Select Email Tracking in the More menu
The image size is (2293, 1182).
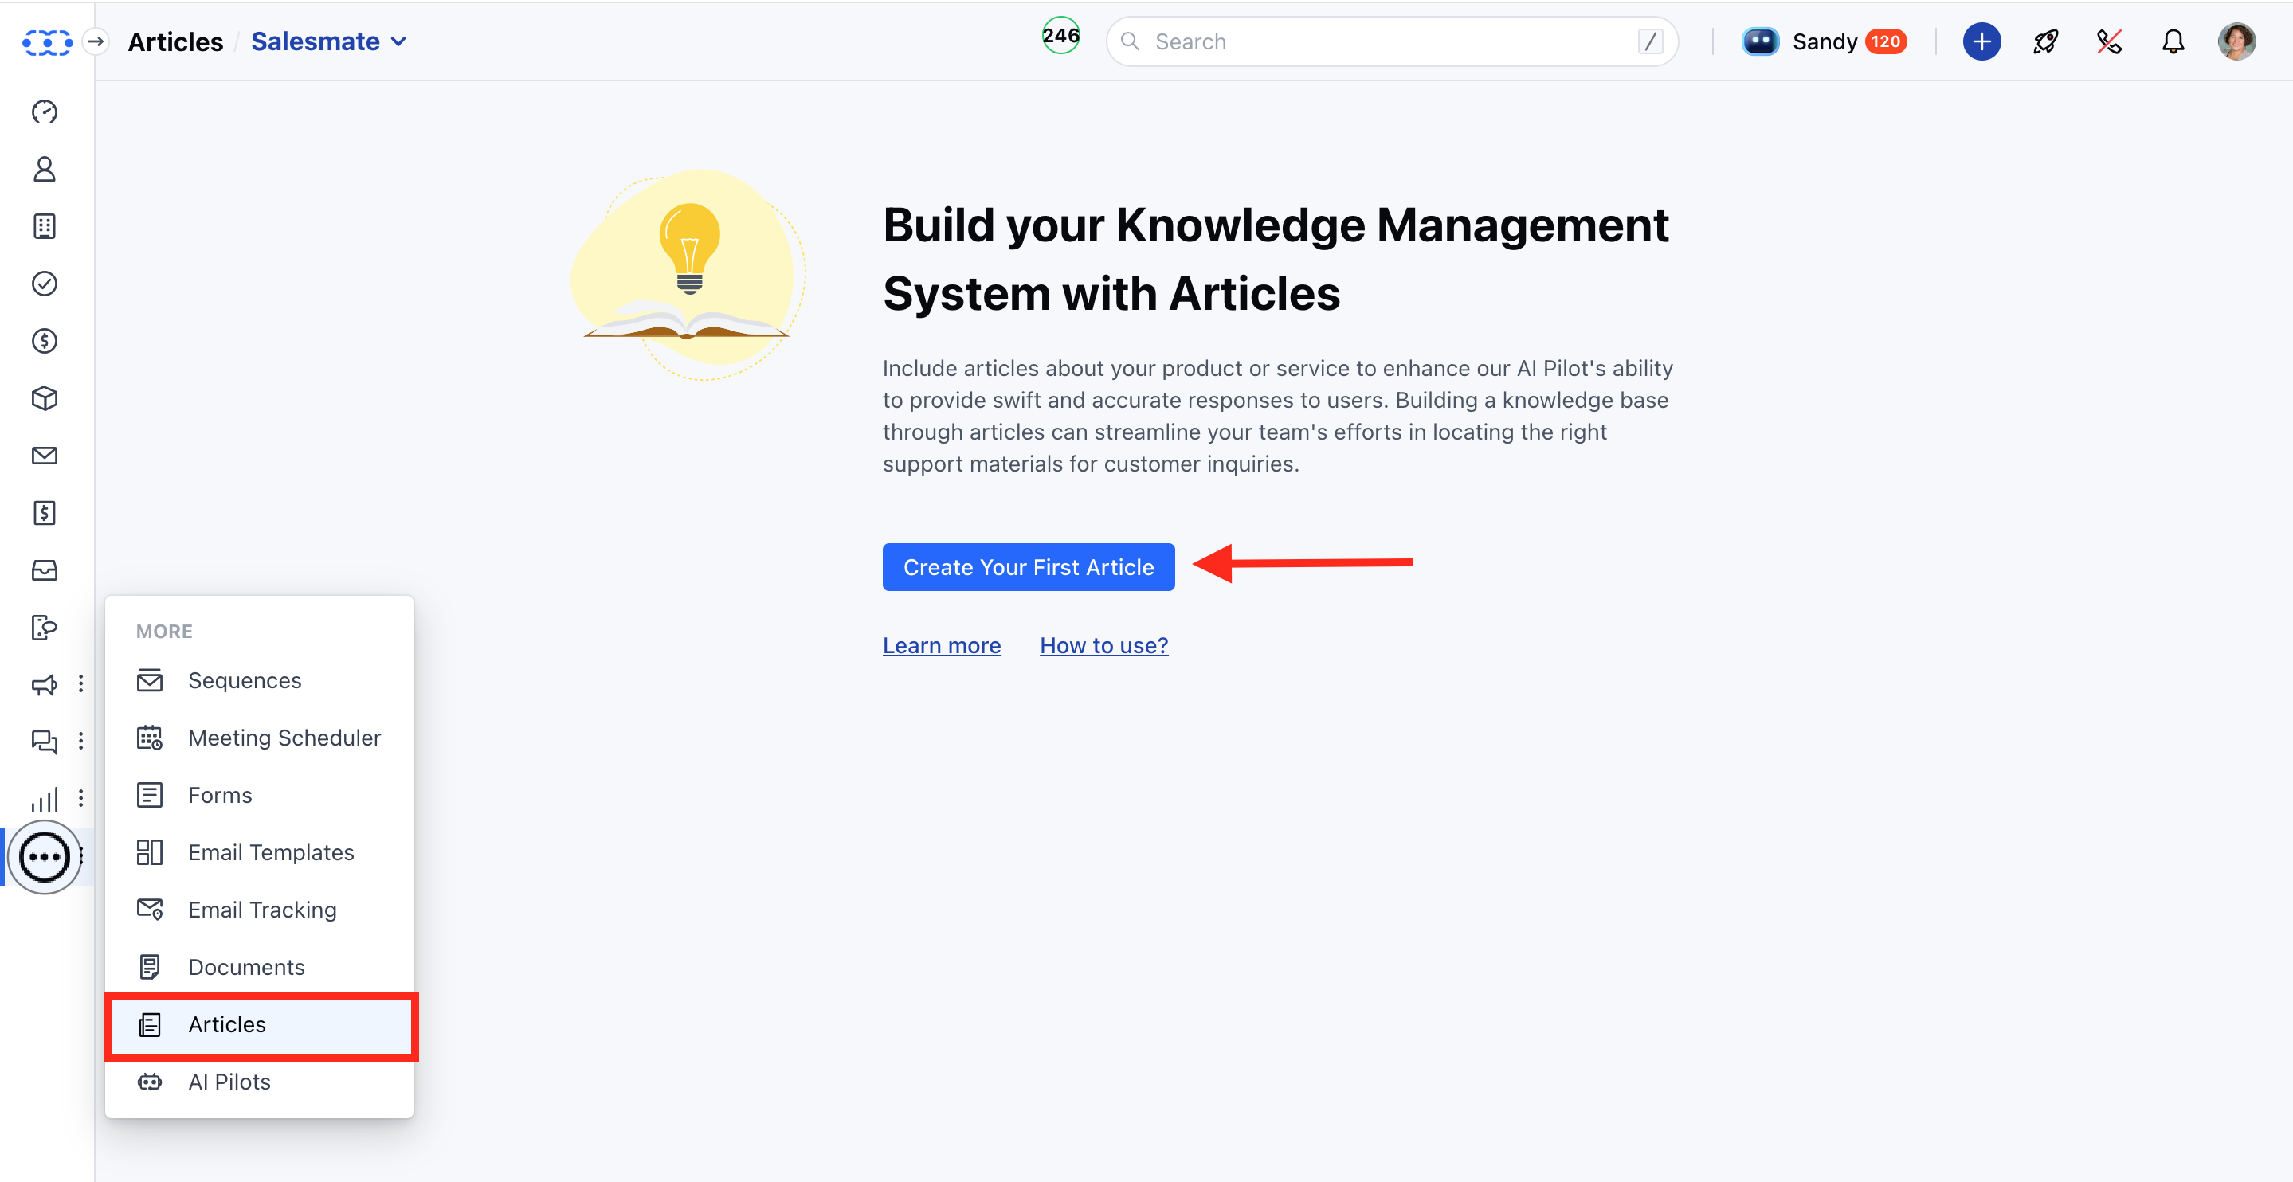(259, 910)
